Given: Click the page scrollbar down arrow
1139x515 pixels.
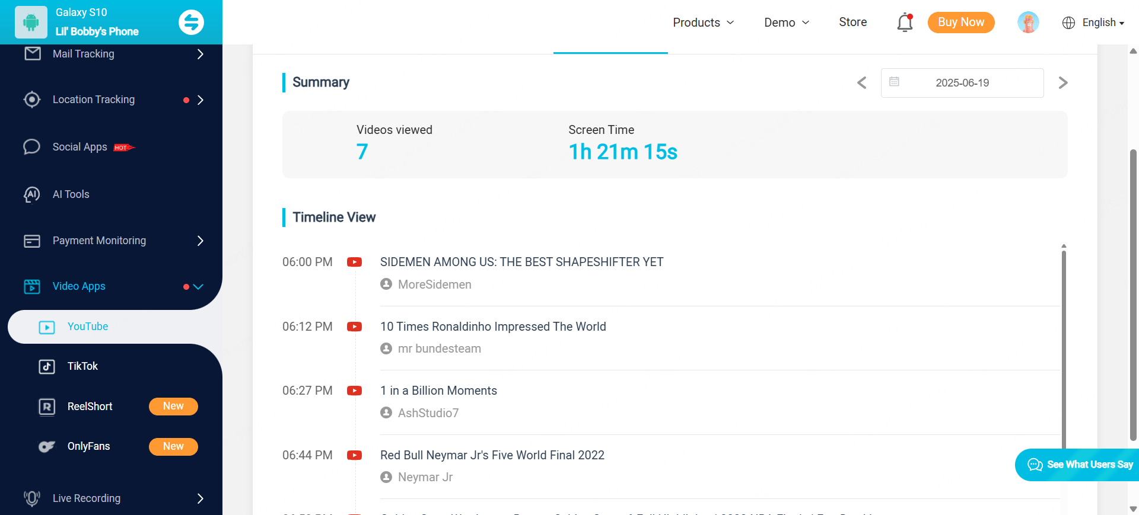Looking at the screenshot, I should [x=1133, y=508].
